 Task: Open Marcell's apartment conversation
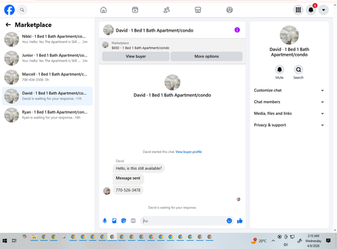coord(47,77)
